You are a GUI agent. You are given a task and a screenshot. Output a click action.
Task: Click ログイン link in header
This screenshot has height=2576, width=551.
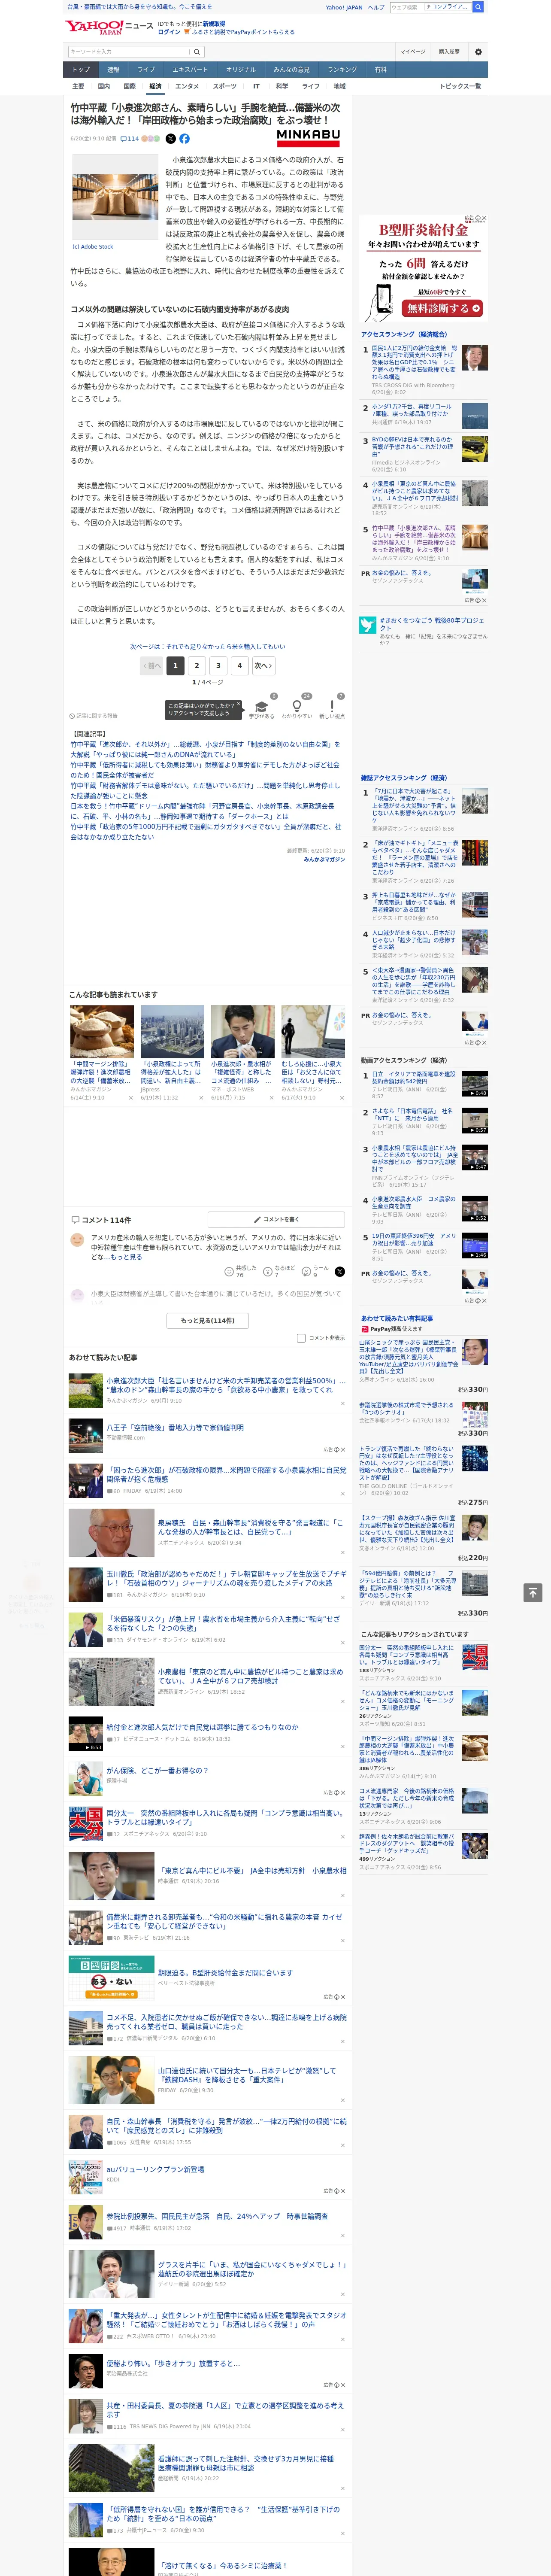[169, 32]
